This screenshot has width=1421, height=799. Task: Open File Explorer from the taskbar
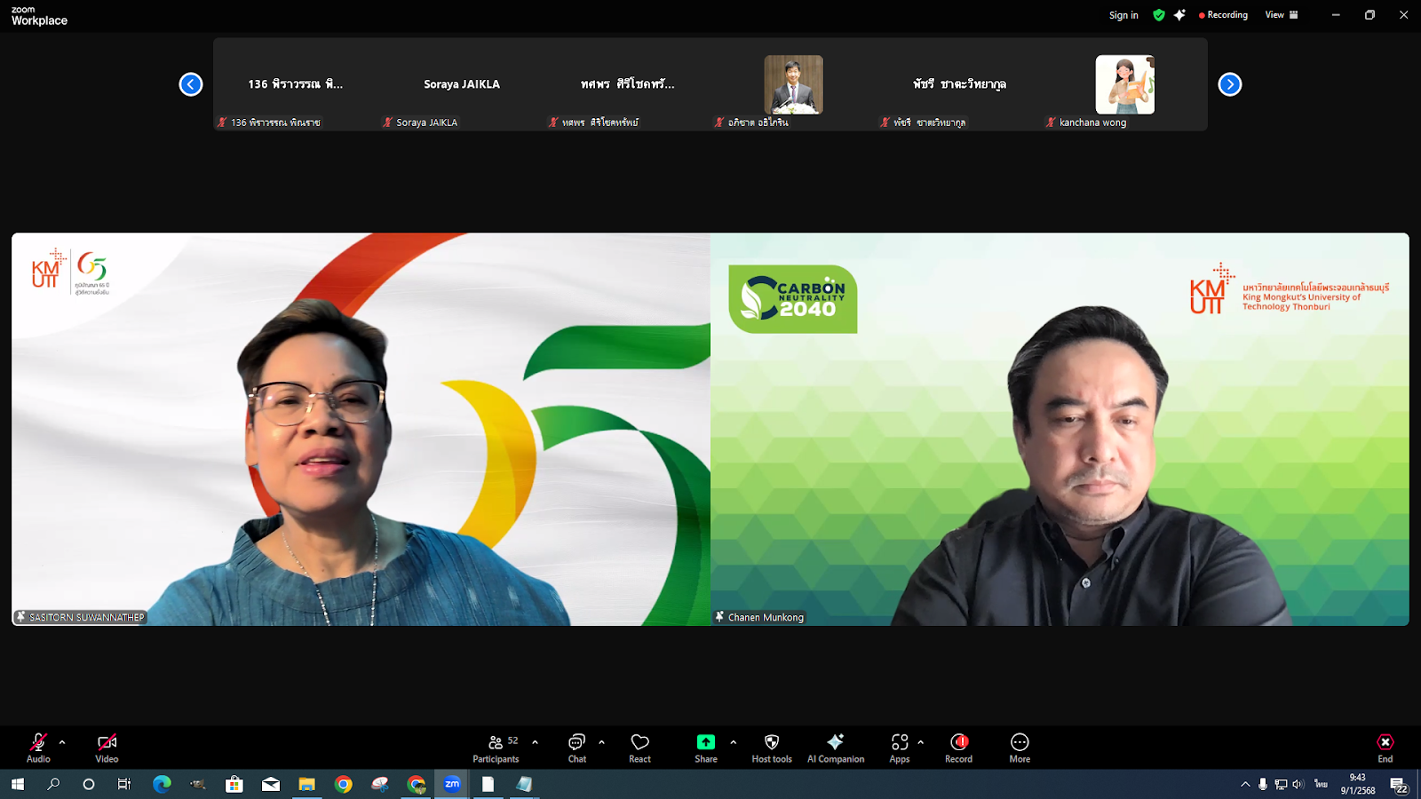[x=306, y=784]
